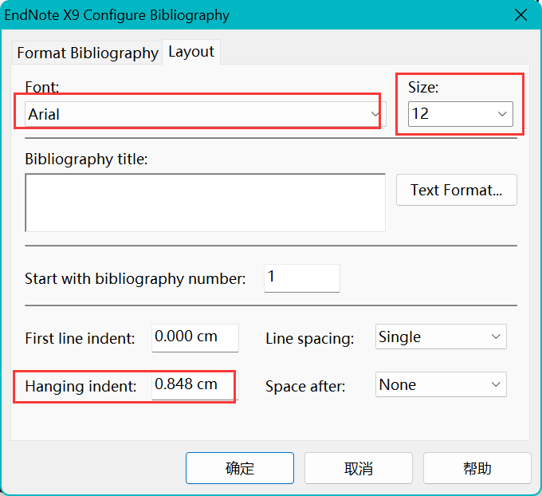Expand the Line spacing dropdown set to Single
This screenshot has width=542, height=496.
click(441, 337)
